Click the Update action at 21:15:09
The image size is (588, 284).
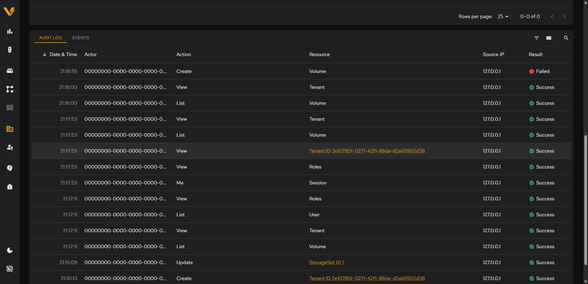184,263
